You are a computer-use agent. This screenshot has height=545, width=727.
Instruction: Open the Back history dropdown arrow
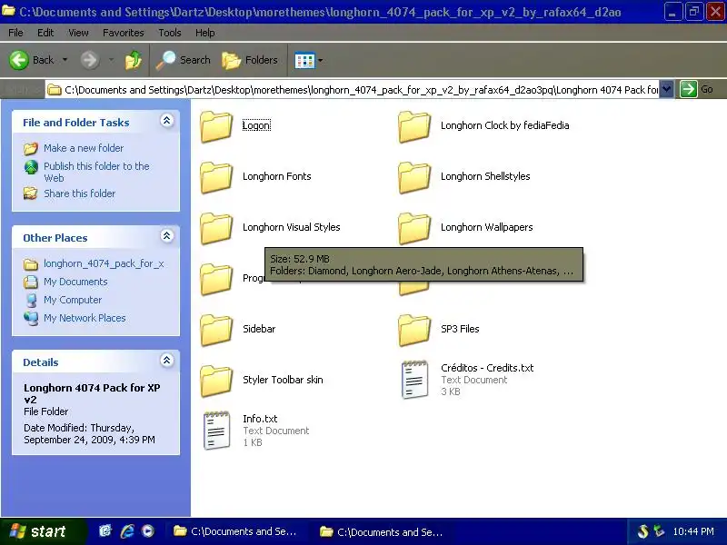(x=65, y=60)
